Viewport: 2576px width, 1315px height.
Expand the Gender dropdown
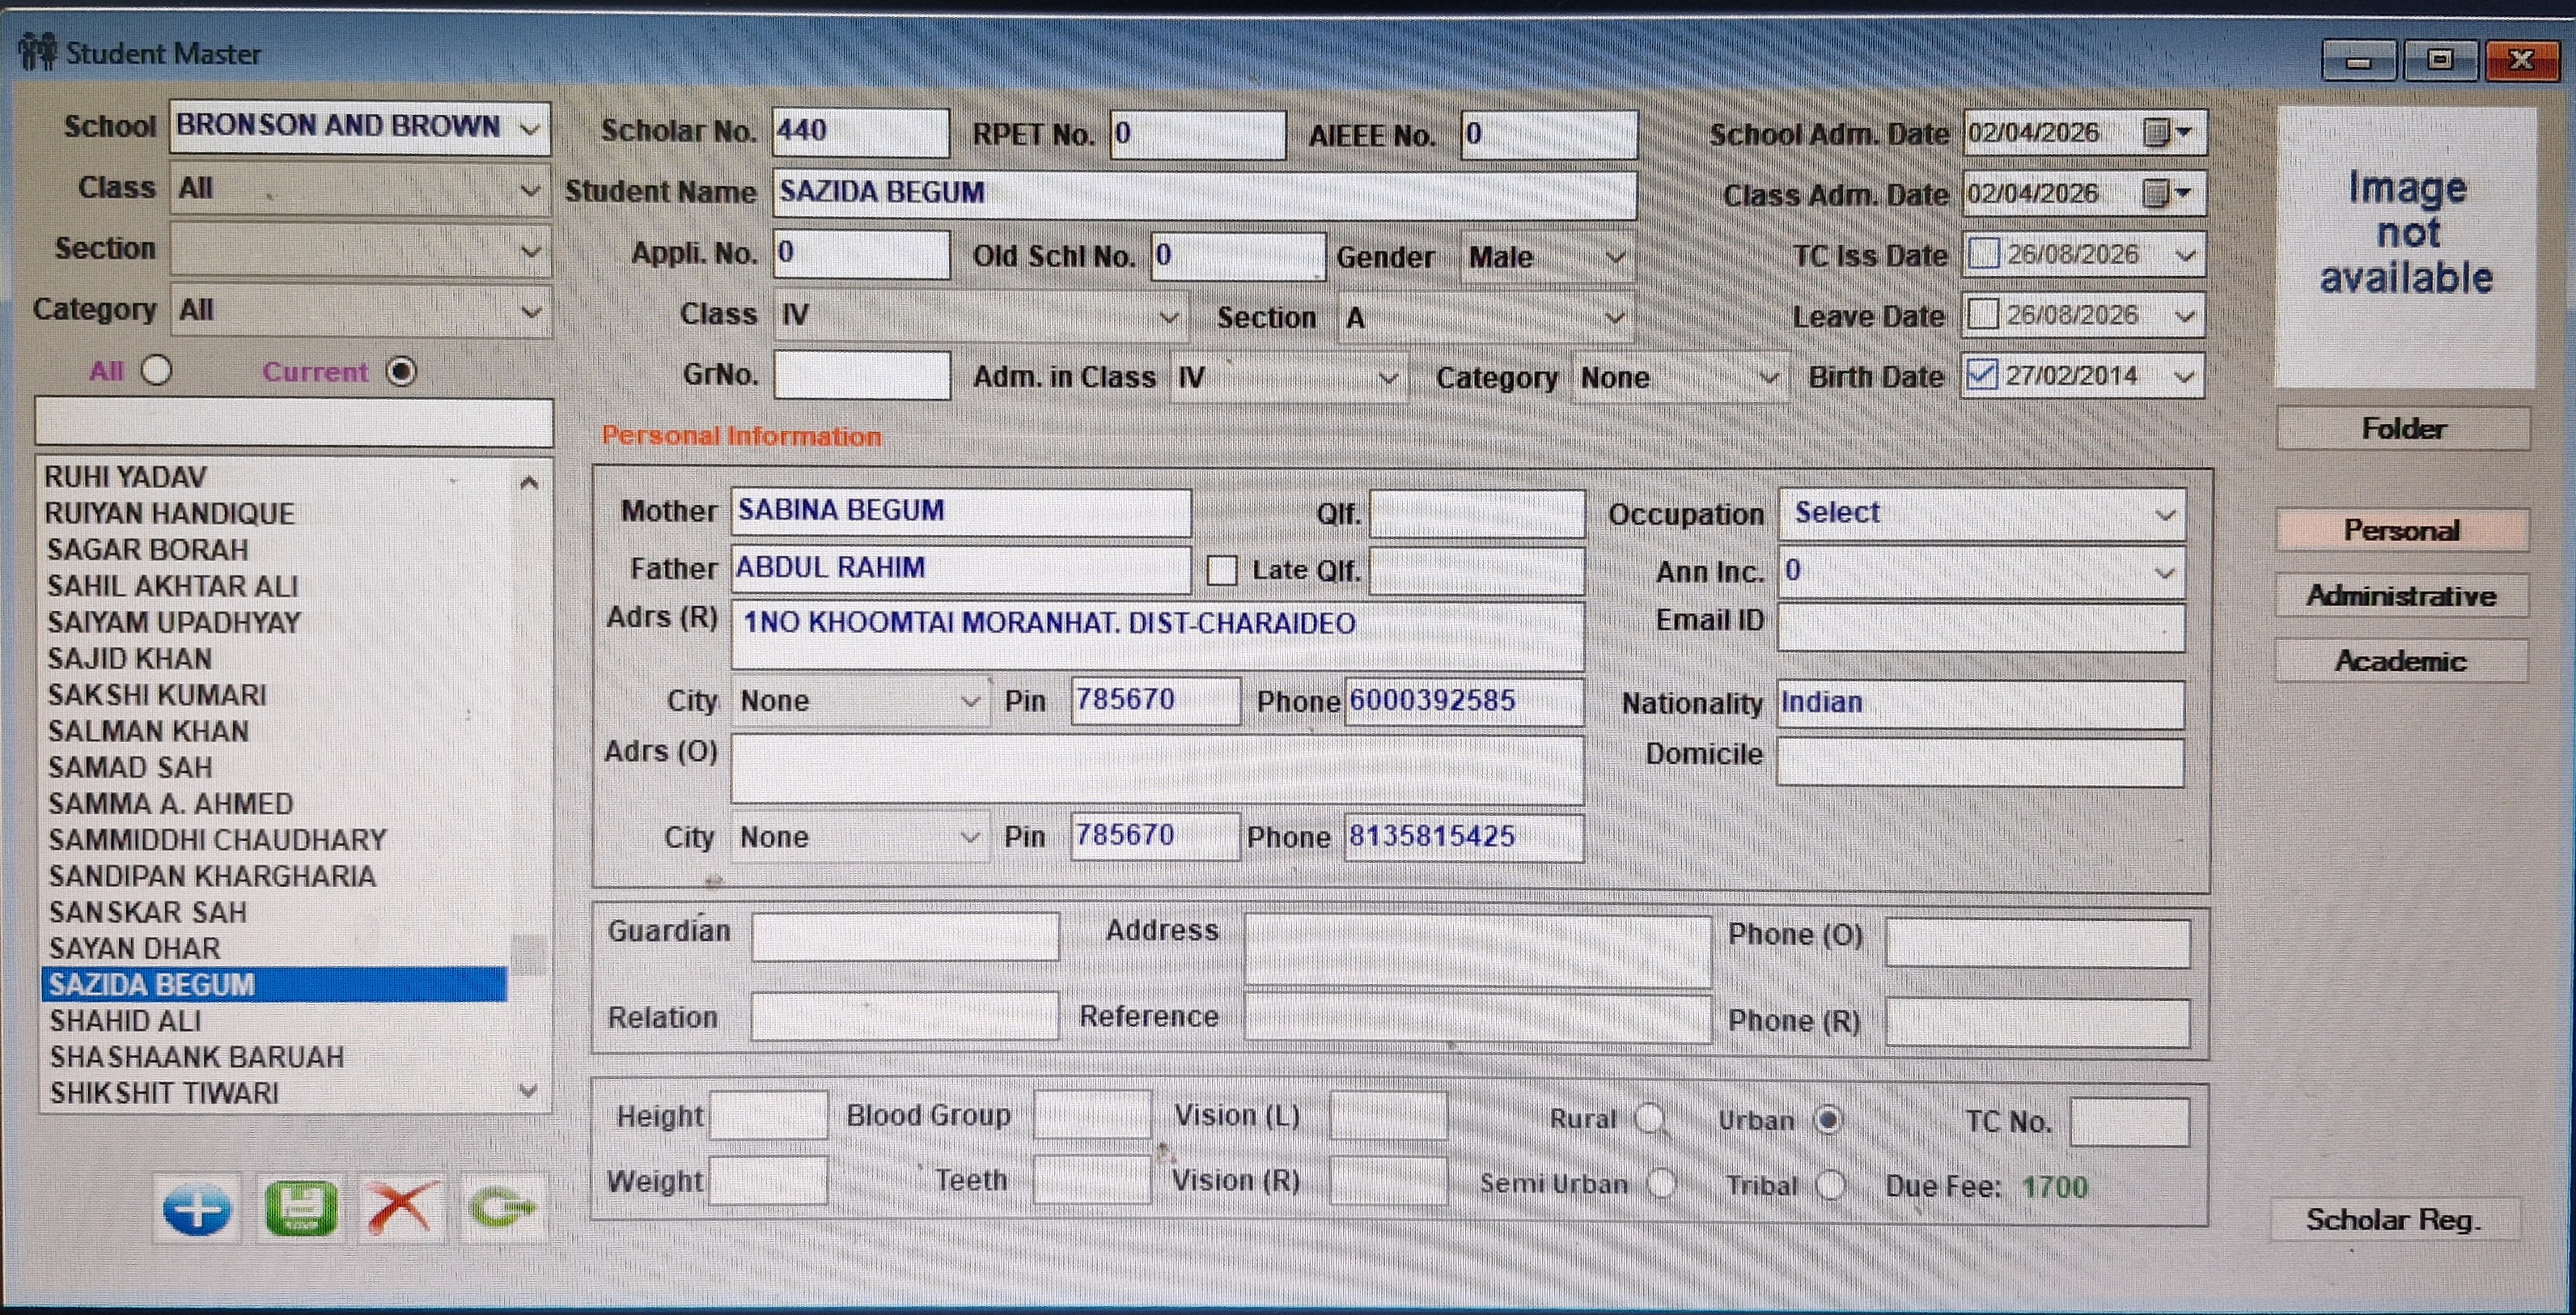pos(1615,257)
